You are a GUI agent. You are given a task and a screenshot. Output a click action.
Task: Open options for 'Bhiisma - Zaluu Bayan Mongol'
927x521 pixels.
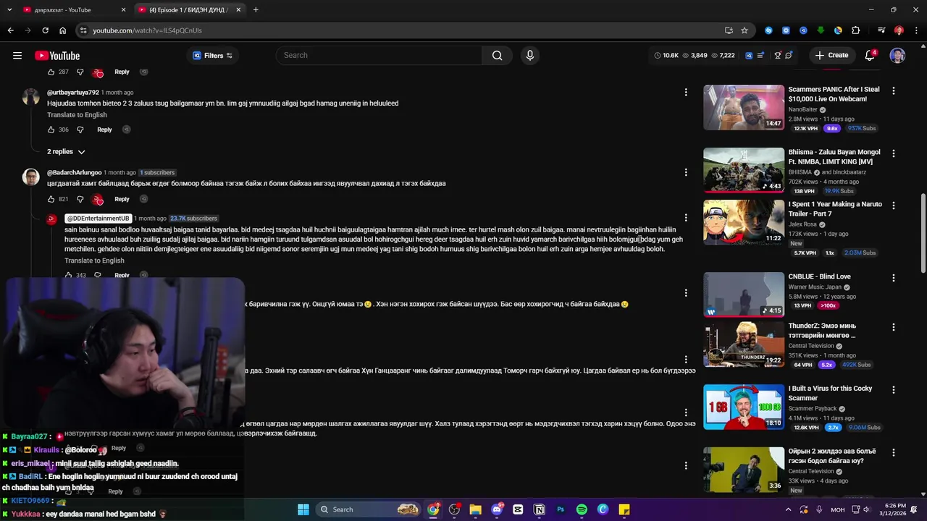tap(894, 153)
